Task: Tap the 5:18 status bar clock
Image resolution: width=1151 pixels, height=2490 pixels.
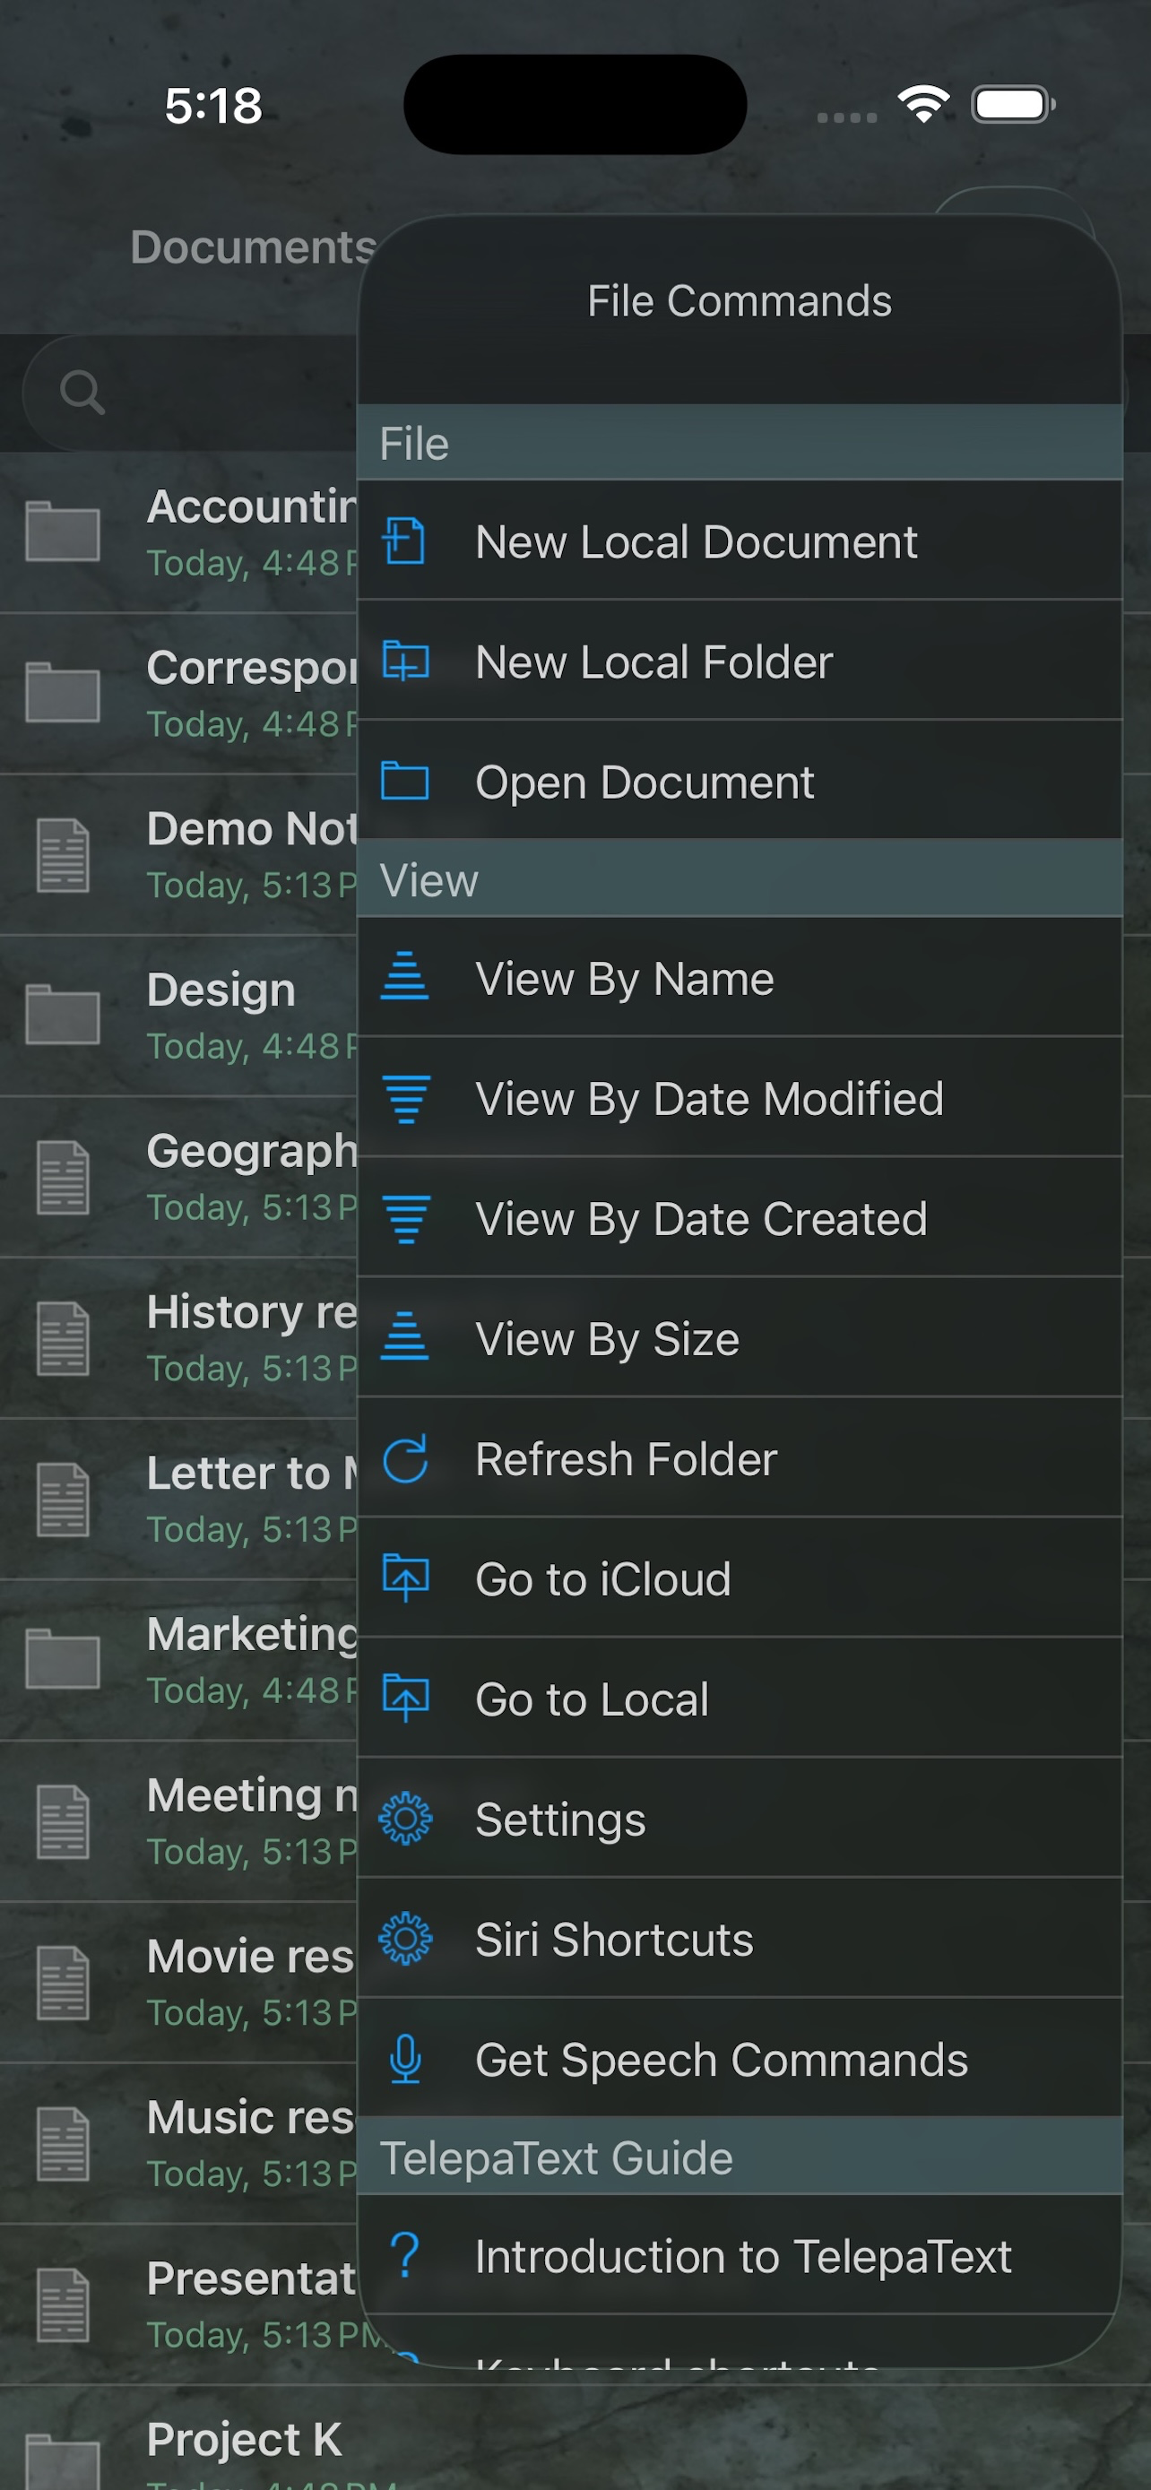Action: point(213,104)
